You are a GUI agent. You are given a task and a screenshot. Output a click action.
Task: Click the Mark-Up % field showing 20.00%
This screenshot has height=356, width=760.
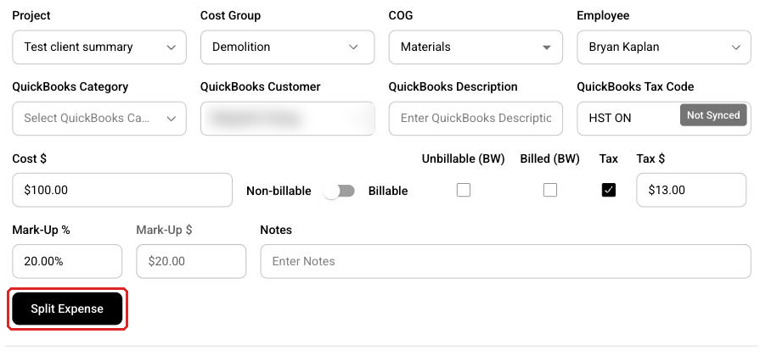pyautogui.click(x=67, y=261)
